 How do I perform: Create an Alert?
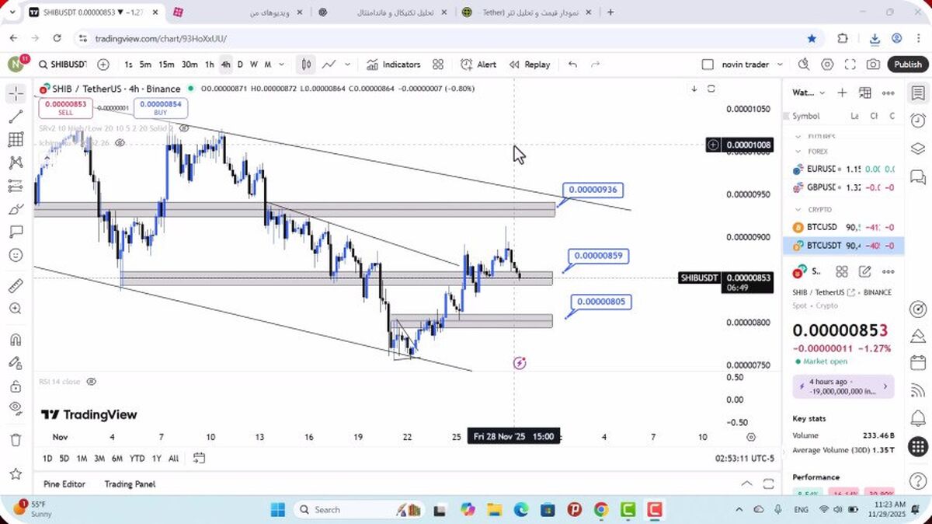click(x=478, y=65)
